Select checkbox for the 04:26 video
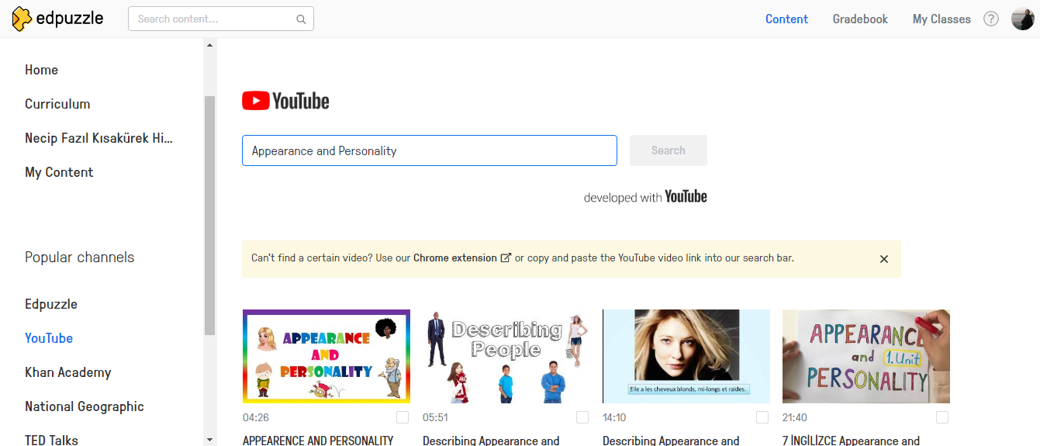1040x446 pixels. (x=403, y=417)
